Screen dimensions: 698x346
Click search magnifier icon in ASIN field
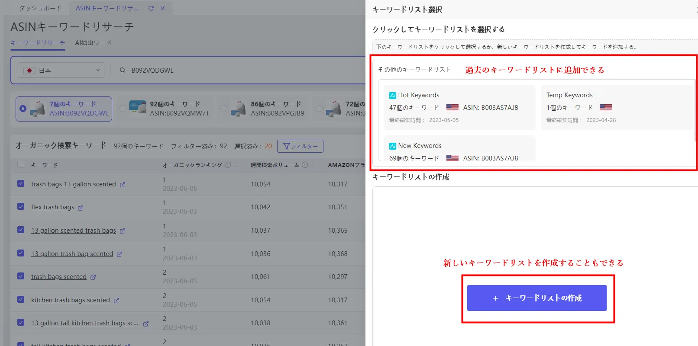tap(123, 70)
